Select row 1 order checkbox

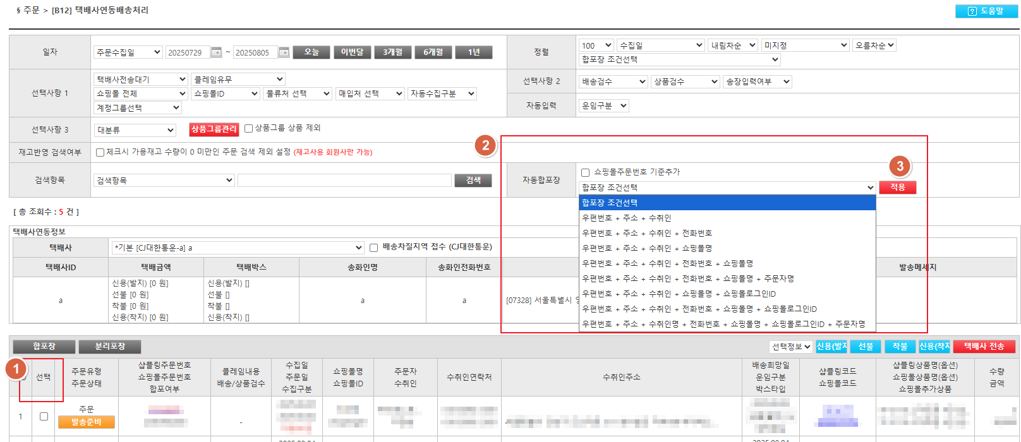(44, 416)
